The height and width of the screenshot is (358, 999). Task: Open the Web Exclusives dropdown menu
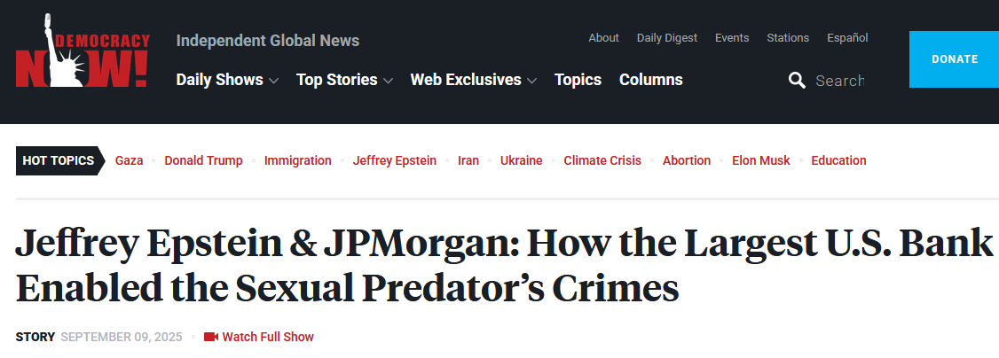(x=473, y=80)
